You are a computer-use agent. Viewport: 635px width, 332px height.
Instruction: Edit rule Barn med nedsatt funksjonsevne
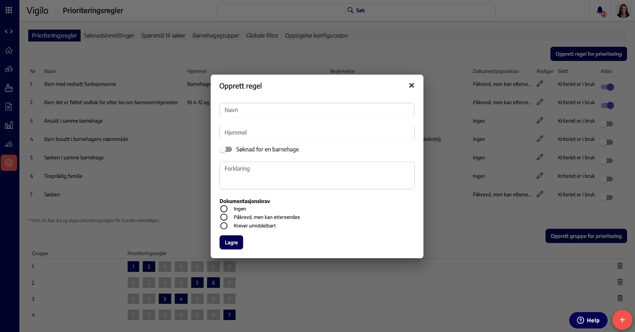pos(540,83)
